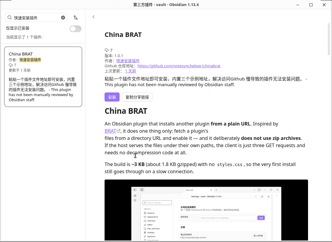Click the search magnifier icon

pos(10,18)
